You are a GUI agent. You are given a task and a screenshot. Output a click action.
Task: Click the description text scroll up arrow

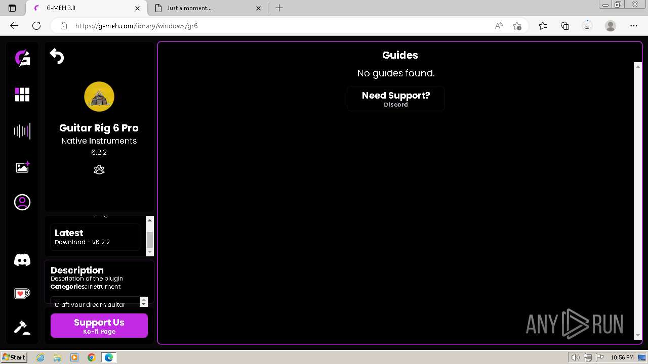pos(144,300)
